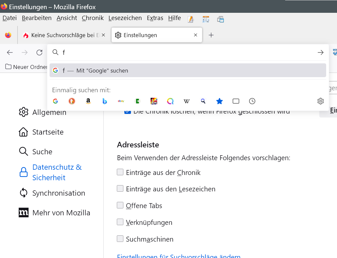Search bookmarks with the blue star icon

[219, 101]
